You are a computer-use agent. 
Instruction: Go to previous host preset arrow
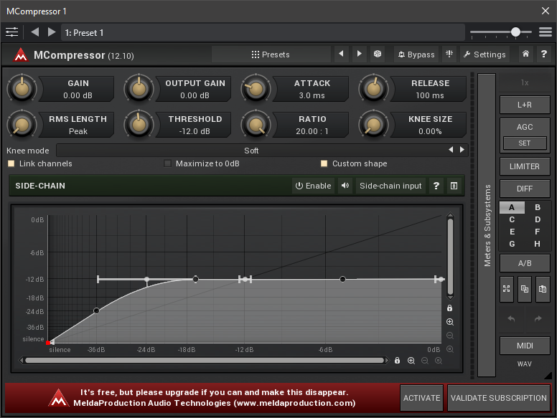(x=34, y=32)
